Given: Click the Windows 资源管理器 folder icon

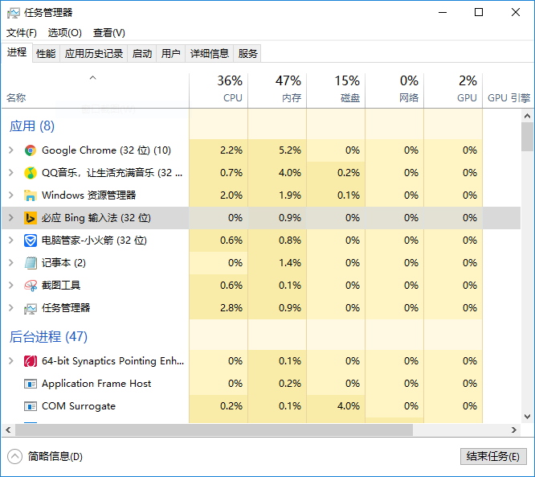Looking at the screenshot, I should [x=31, y=195].
